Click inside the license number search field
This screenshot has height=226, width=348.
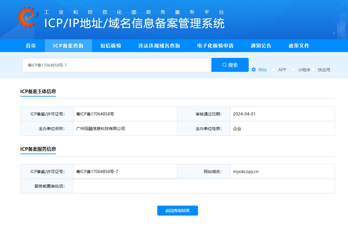click(116, 65)
